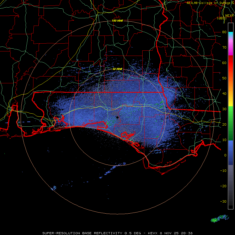Click the NEXR label above the dBZ scale
This screenshot has height=235, width=235.
229,16
